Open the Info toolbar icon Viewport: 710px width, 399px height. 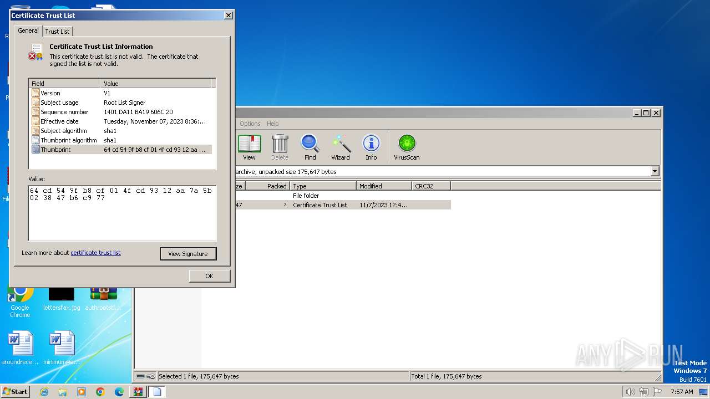[x=371, y=147]
